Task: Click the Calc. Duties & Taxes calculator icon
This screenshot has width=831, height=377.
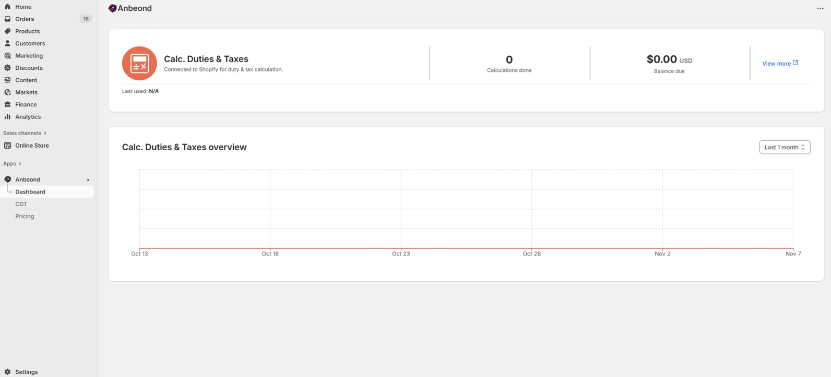Action: [139, 64]
